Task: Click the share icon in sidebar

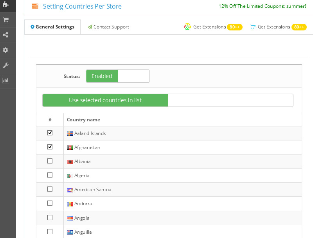Action: pyautogui.click(x=5, y=35)
